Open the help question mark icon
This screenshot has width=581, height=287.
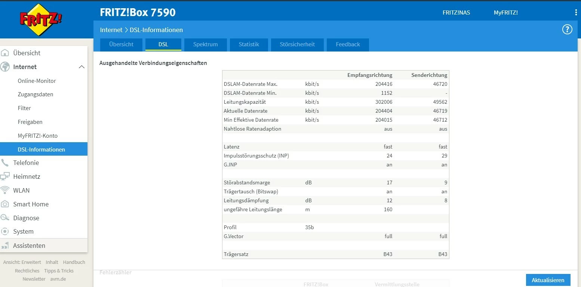coord(567,29)
